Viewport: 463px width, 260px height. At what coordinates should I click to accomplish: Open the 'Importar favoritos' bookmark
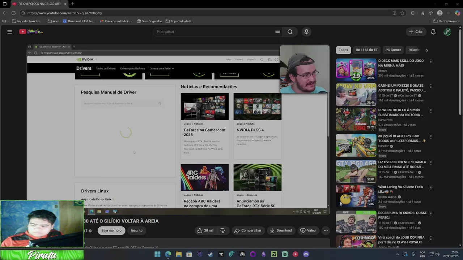26,21
